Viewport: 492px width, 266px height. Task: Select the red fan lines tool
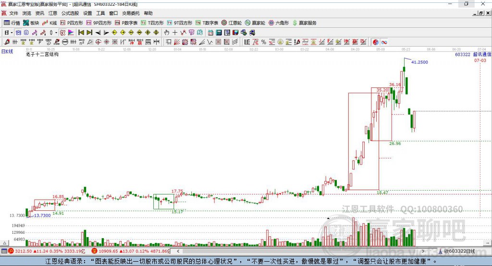177,42
